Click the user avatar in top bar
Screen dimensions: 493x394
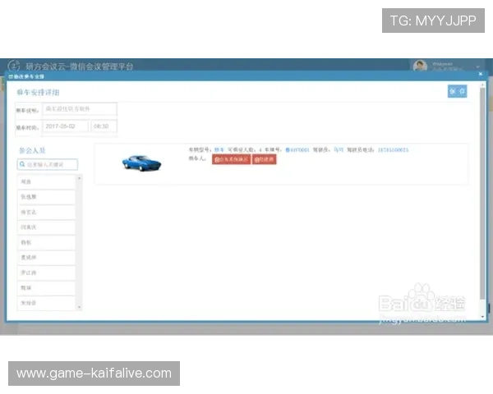[x=420, y=66]
